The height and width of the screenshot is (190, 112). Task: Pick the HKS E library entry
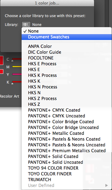coord(67,70)
